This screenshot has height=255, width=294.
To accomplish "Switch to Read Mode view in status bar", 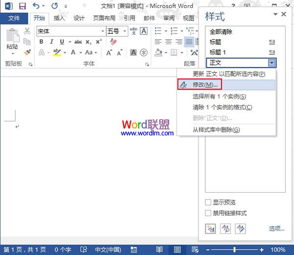I will point(159,249).
